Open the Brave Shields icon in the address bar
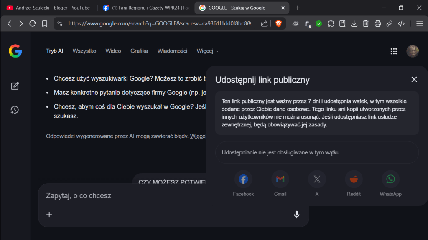 pyautogui.click(x=278, y=24)
